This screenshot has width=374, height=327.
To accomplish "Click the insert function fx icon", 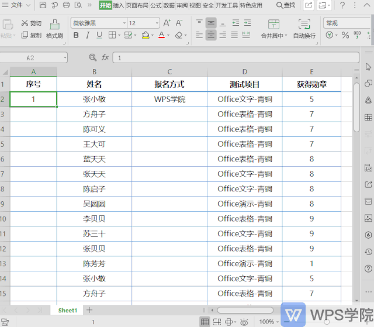I will [x=105, y=57].
